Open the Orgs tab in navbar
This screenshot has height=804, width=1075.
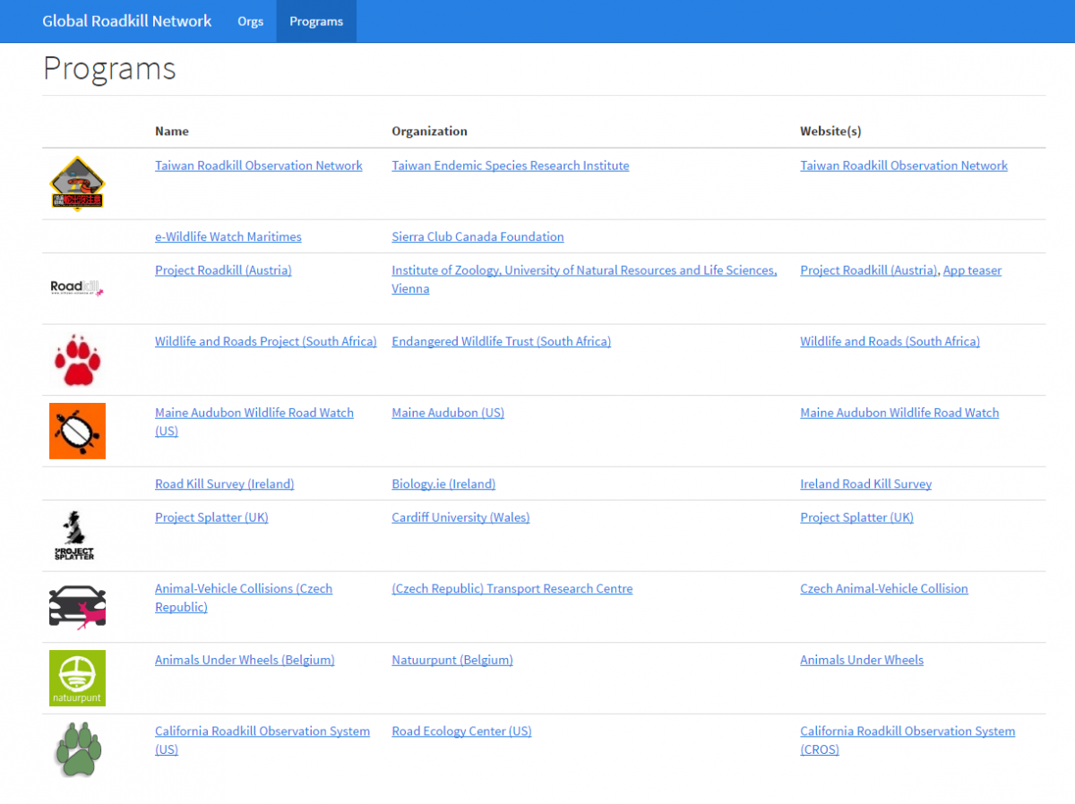click(250, 21)
